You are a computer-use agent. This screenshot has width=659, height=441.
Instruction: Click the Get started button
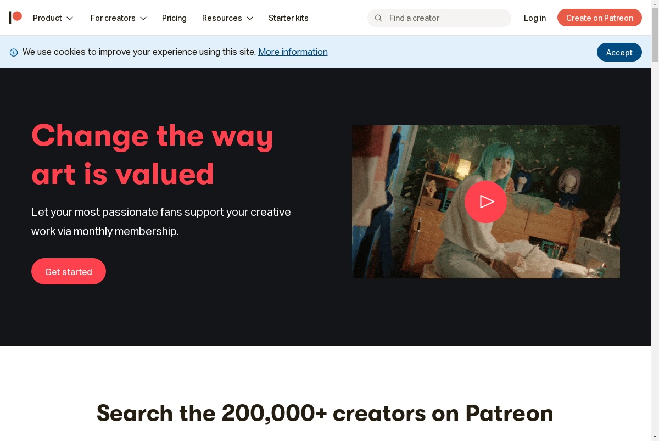tap(69, 271)
